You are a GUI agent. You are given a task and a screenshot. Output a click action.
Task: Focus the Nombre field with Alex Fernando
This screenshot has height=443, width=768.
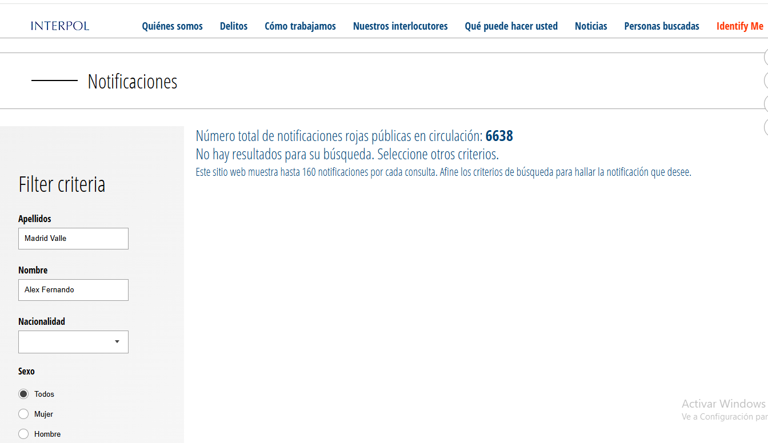[x=73, y=290]
